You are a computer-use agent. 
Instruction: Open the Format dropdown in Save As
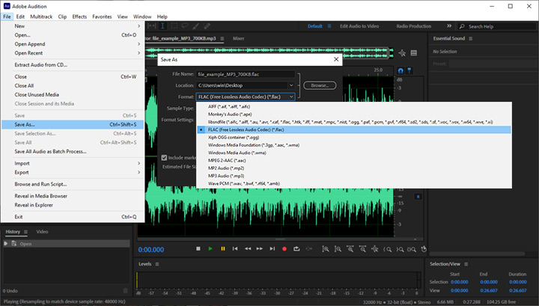tap(246, 97)
